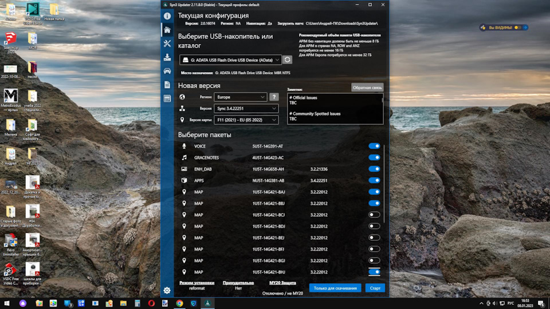The width and height of the screenshot is (550, 309).
Task: Click the Обратная связь button
Action: point(367,88)
